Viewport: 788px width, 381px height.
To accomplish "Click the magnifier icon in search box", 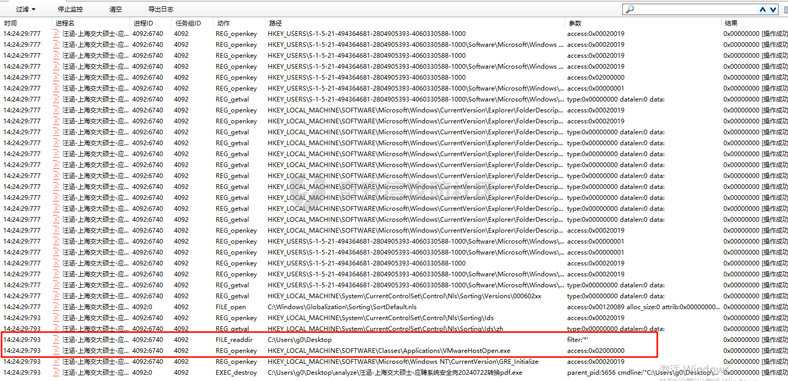I will (629, 9).
